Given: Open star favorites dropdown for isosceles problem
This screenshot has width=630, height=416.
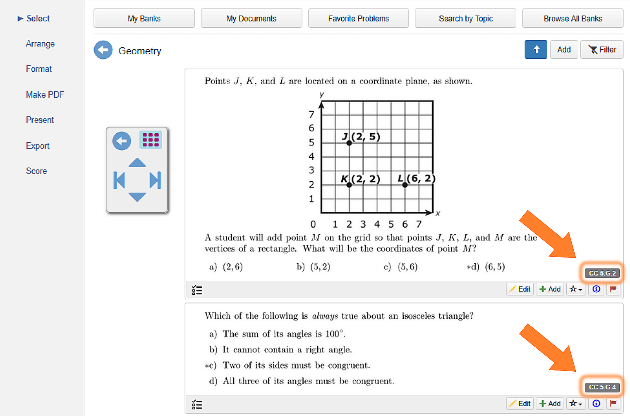Looking at the screenshot, I should click(x=575, y=403).
